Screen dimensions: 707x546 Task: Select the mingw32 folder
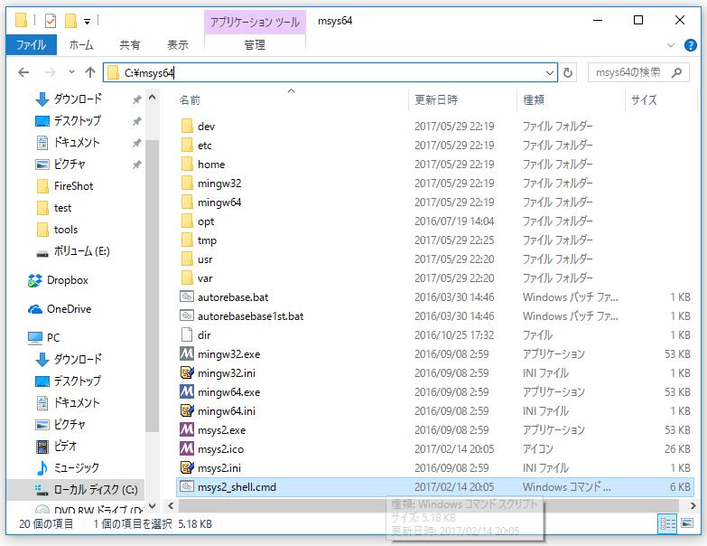(219, 184)
